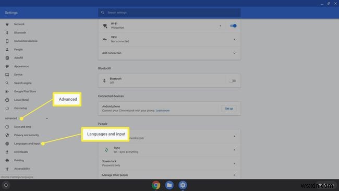Click the Accessibility figure icon
The height and width of the screenshot is (191, 339).
(x=7, y=169)
